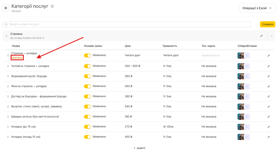
Task: Collapse the Стрижка category section
Action: click(x=271, y=36)
